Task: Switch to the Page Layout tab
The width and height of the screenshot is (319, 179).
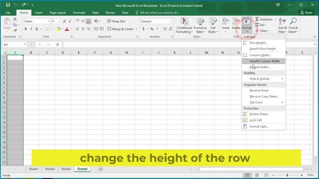Action: (58, 12)
